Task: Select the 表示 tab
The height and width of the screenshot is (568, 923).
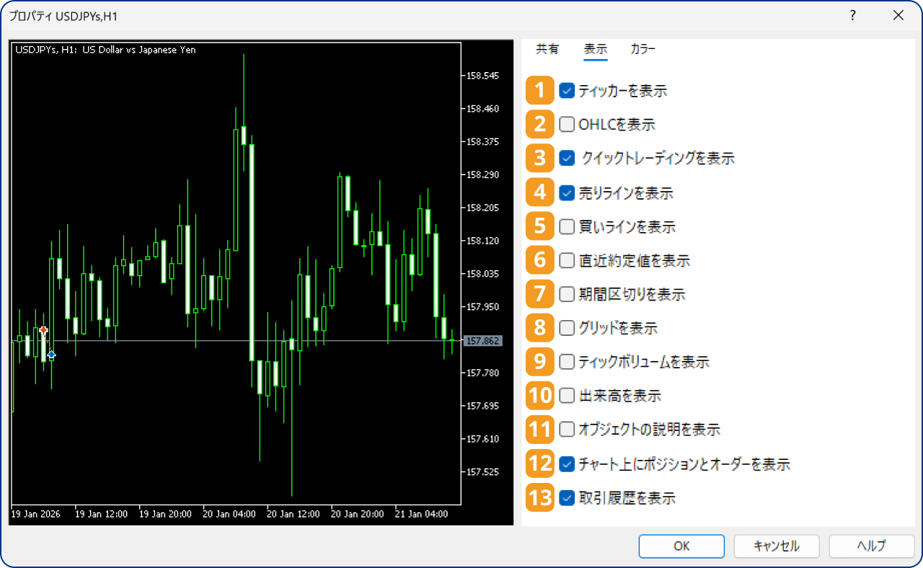Action: [595, 49]
